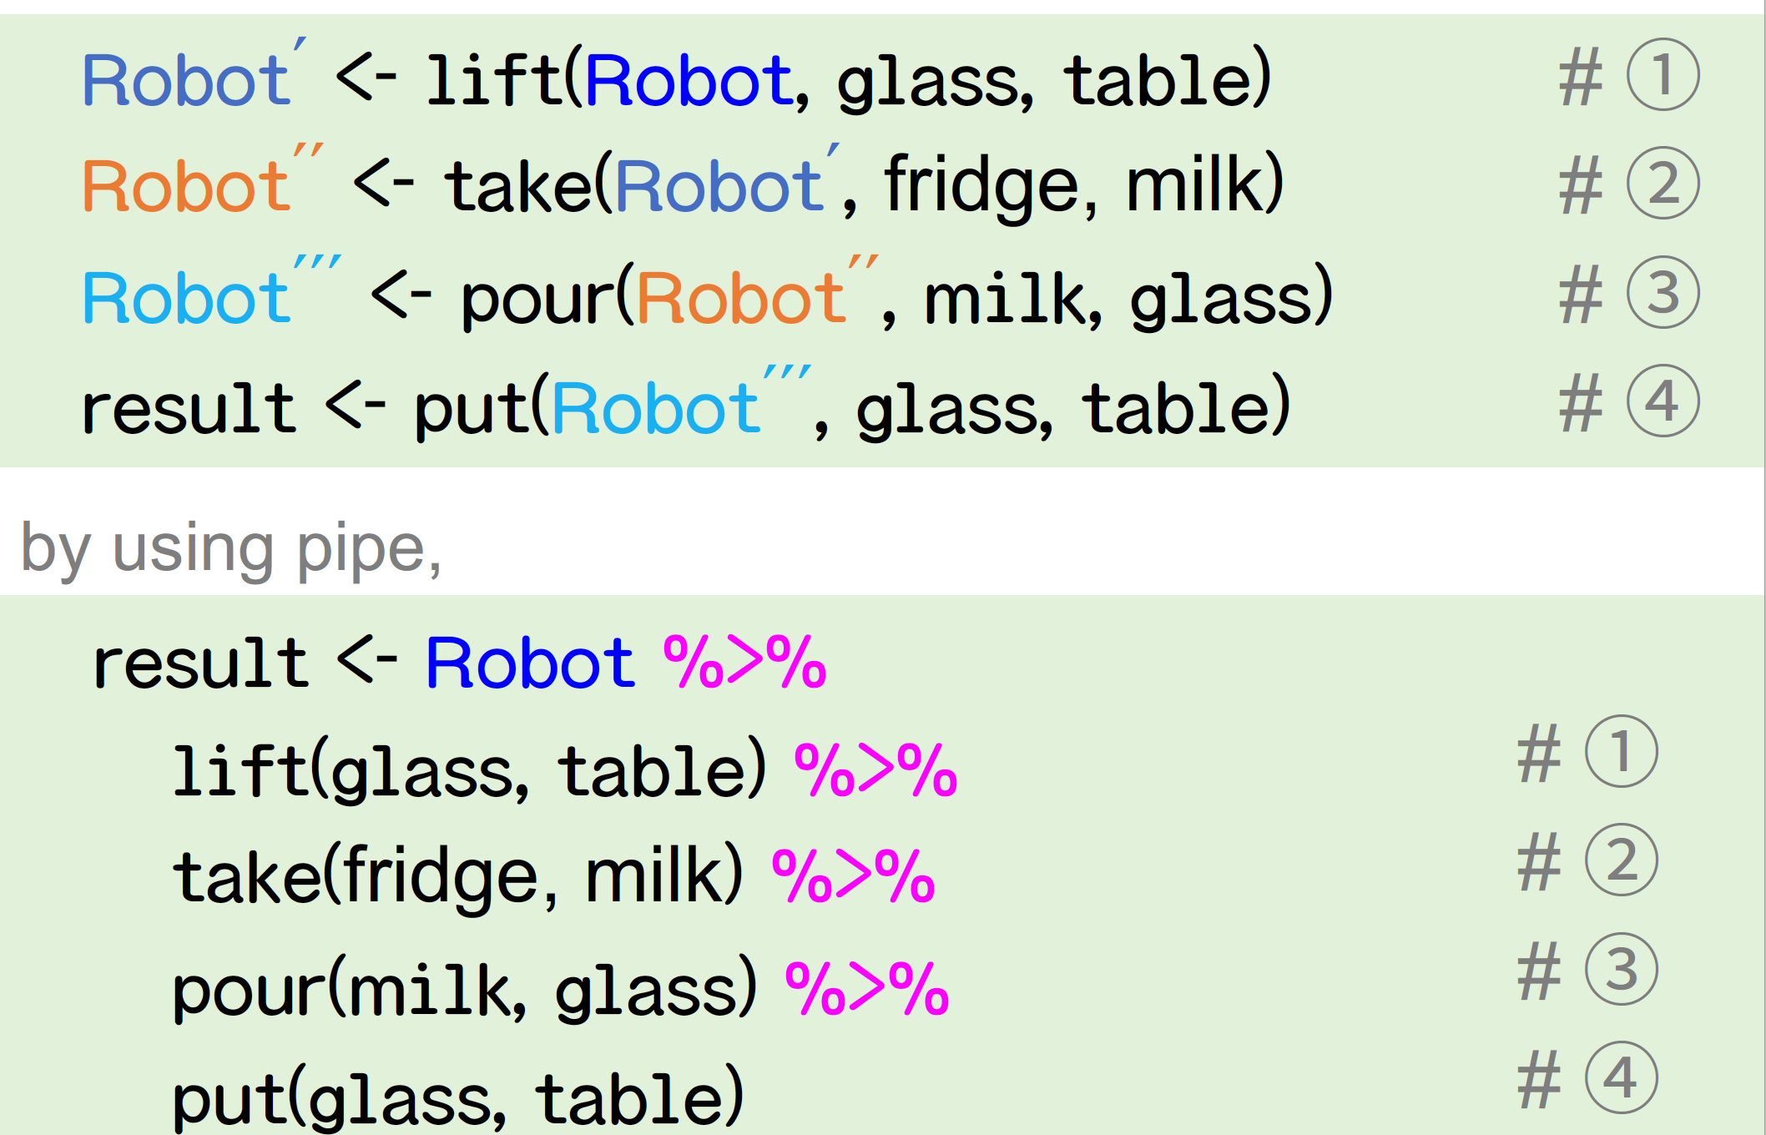
Task: Click circled 3 next to piped pour(milk, glass)
Action: point(1621,970)
